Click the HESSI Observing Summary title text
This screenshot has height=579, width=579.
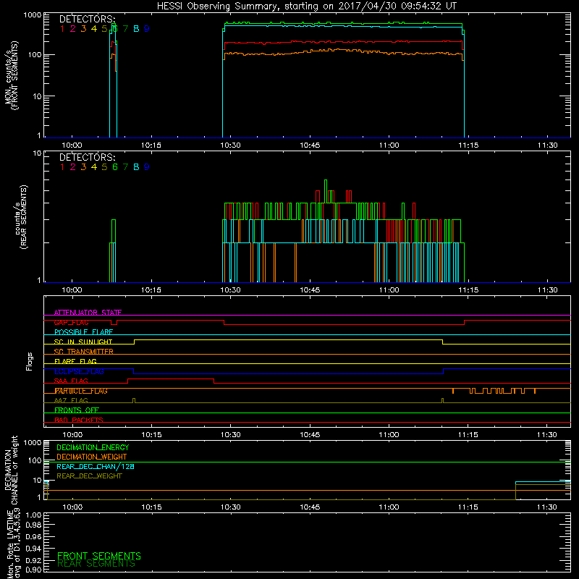click(x=306, y=7)
